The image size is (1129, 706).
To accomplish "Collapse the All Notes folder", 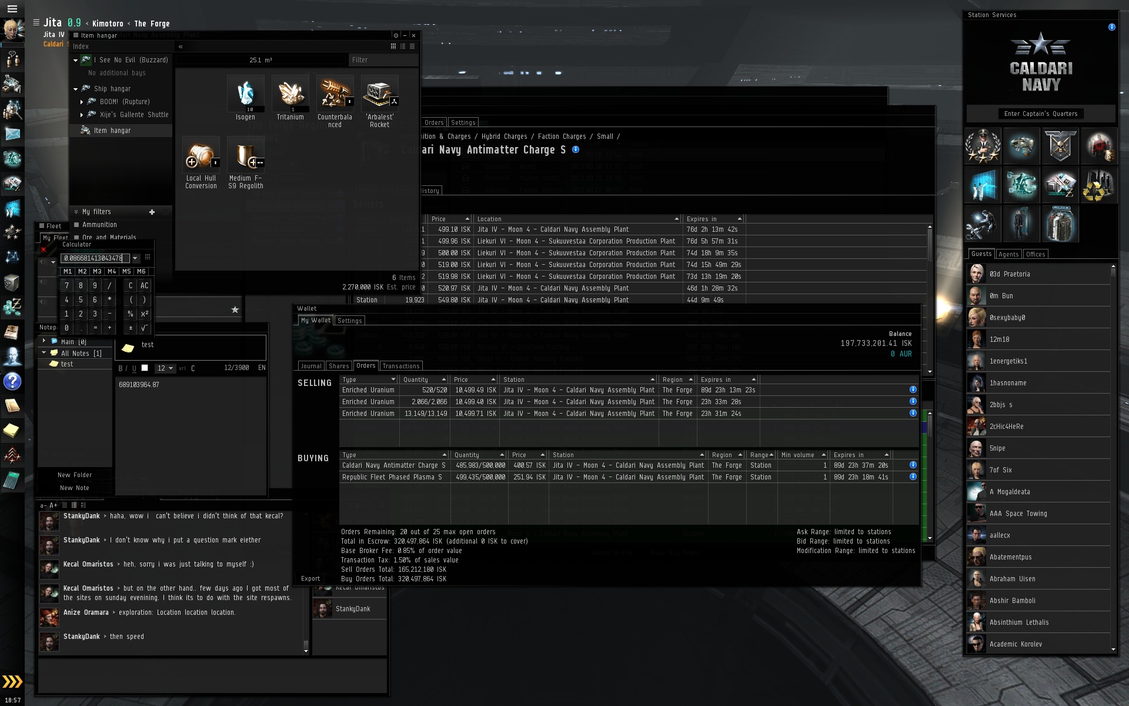I will coord(44,353).
